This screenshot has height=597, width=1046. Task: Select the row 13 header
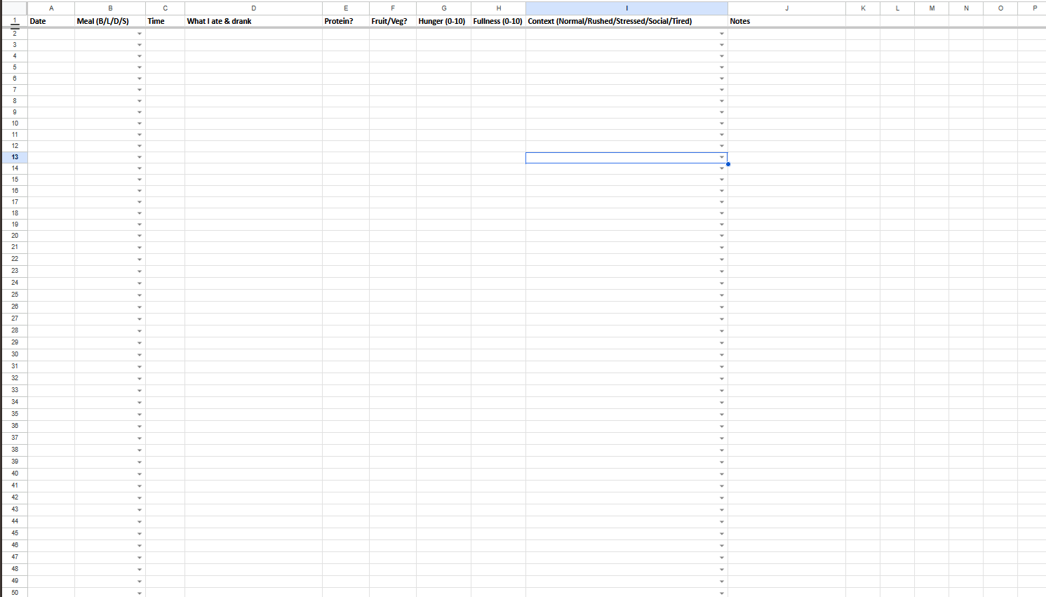[15, 157]
